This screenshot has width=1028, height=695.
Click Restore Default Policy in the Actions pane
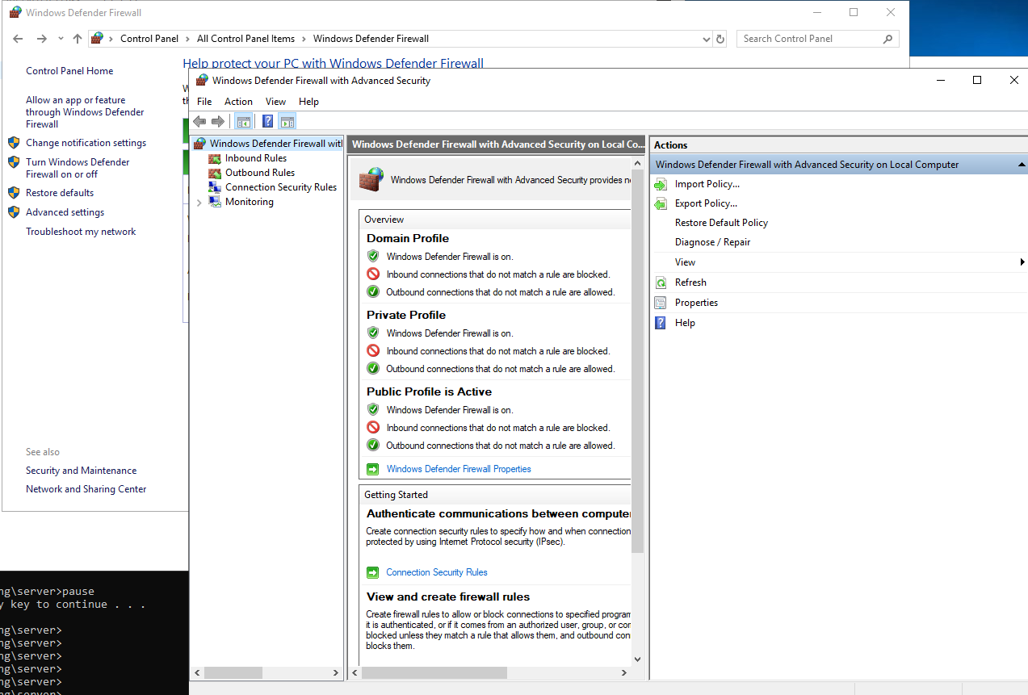pos(721,223)
